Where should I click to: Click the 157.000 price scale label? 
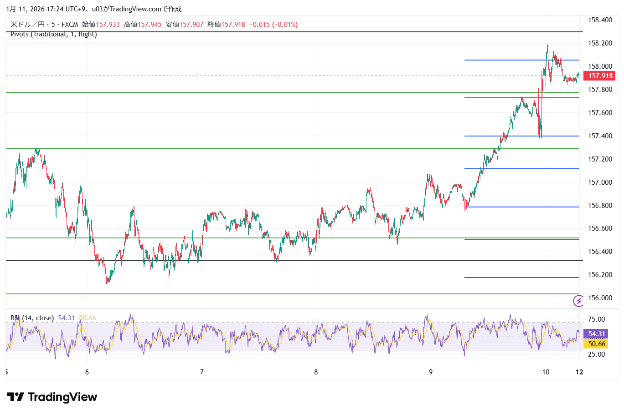coord(600,182)
